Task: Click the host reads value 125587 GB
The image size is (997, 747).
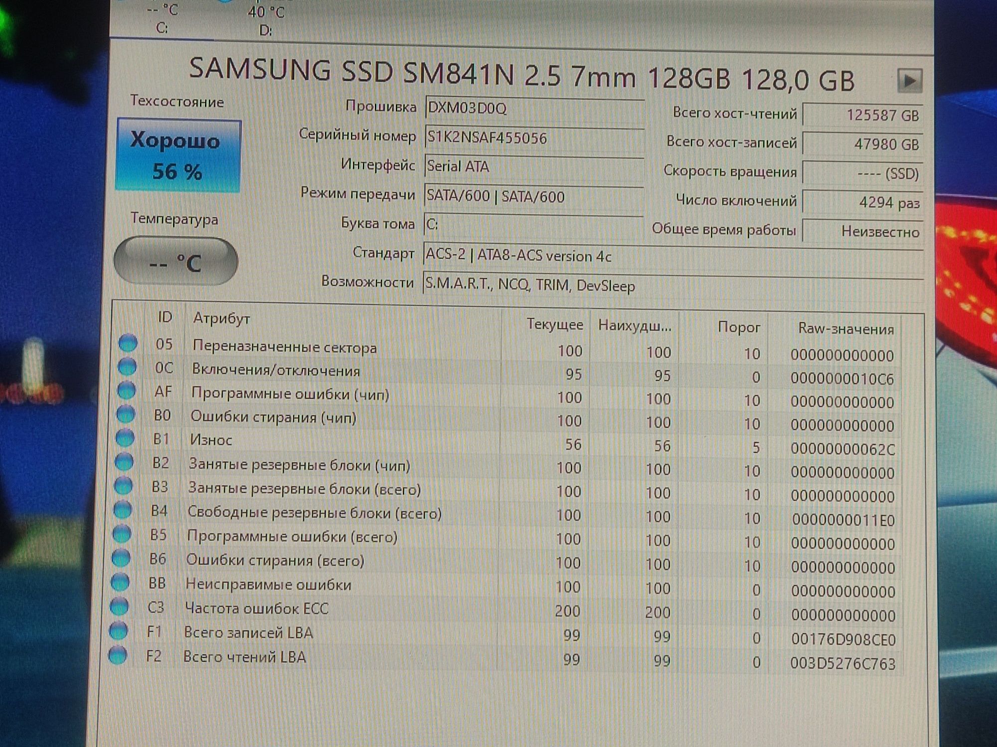Action: [x=863, y=116]
